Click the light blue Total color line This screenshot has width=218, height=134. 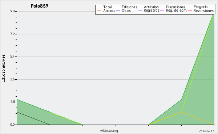(x=100, y=7)
